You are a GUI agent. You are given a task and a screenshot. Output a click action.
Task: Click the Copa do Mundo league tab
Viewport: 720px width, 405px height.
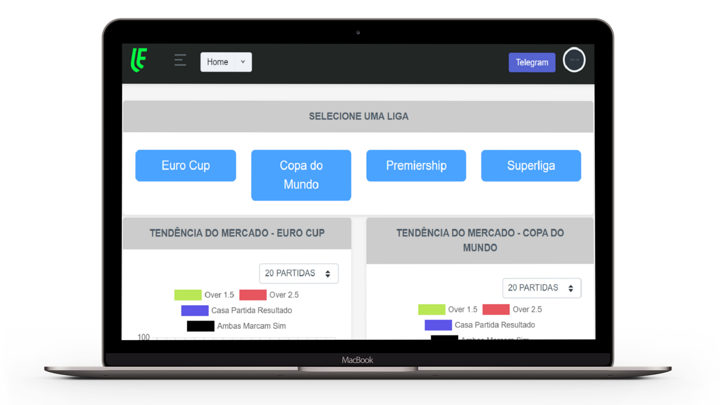[x=301, y=175]
